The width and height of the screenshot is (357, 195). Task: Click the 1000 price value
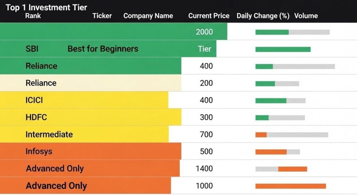(204, 186)
